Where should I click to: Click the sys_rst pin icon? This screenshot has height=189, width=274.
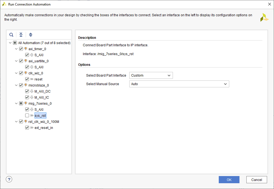coord(32,116)
